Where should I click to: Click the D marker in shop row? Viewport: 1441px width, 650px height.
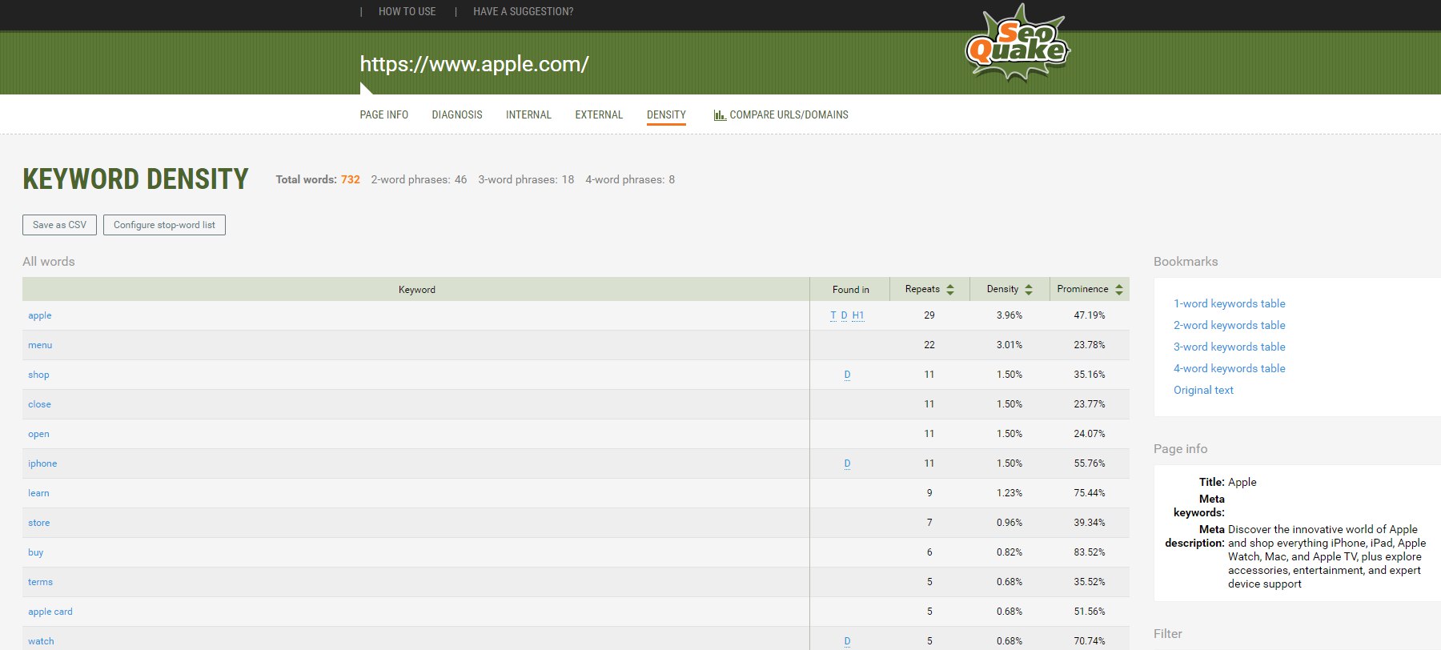[x=847, y=375]
